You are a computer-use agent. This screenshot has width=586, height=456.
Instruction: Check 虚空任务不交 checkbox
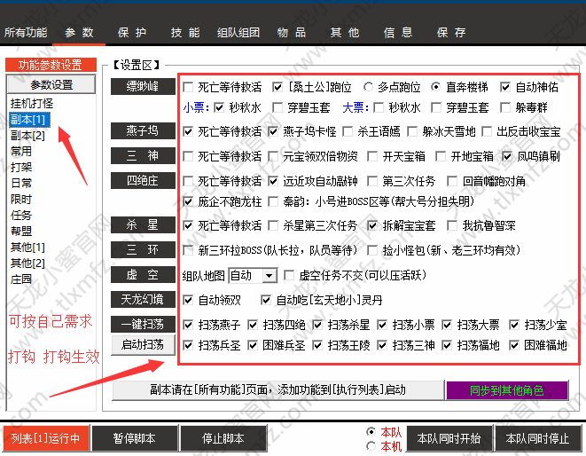[x=288, y=276]
